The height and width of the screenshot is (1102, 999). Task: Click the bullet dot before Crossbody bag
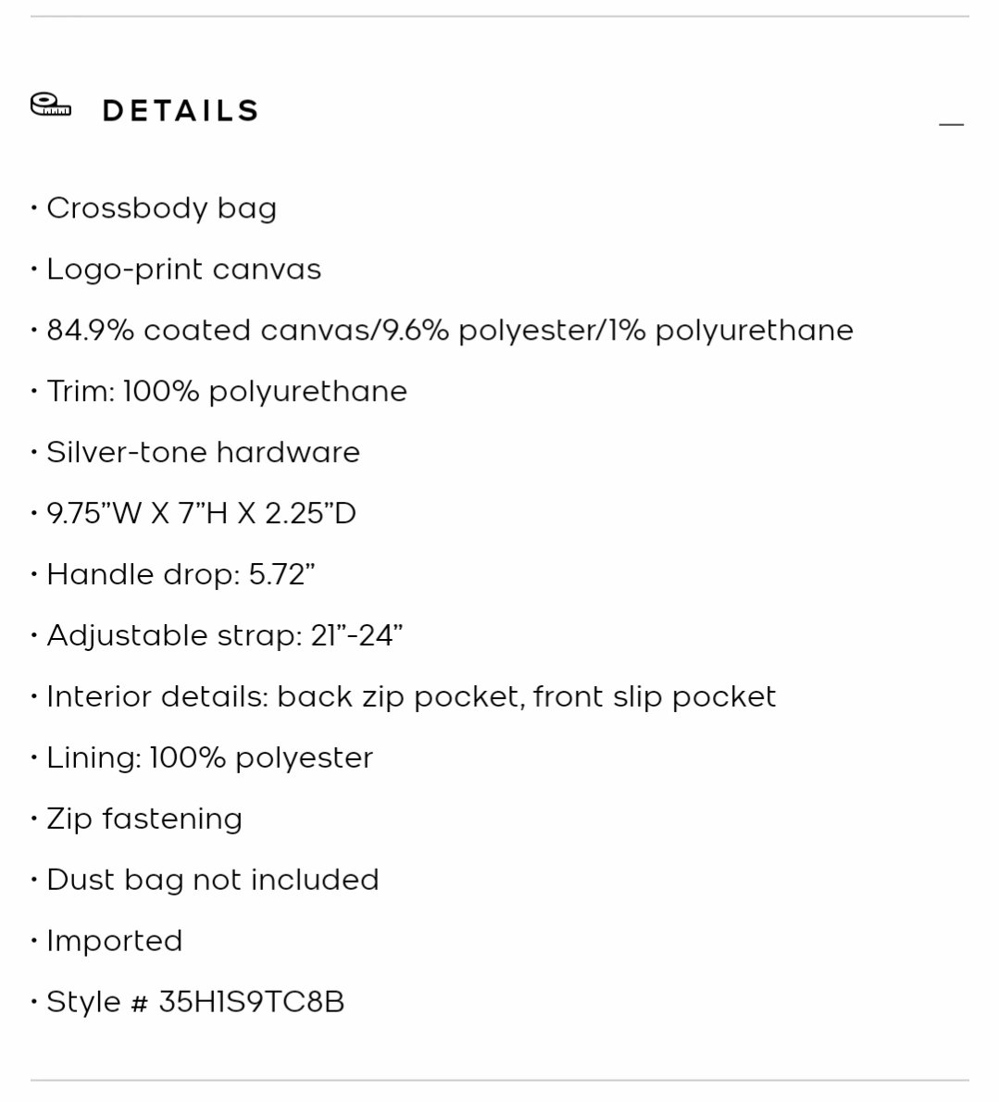[33, 208]
